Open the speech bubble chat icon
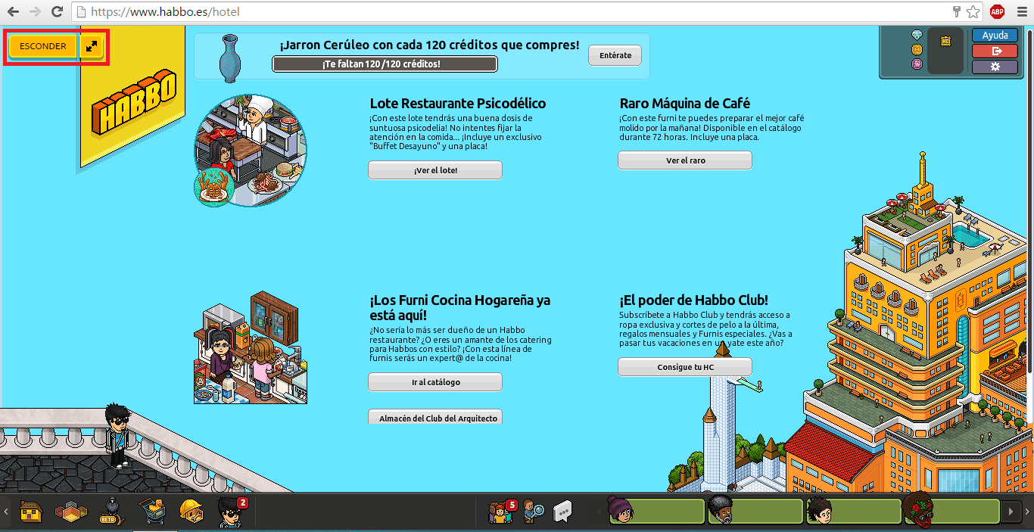 click(562, 512)
